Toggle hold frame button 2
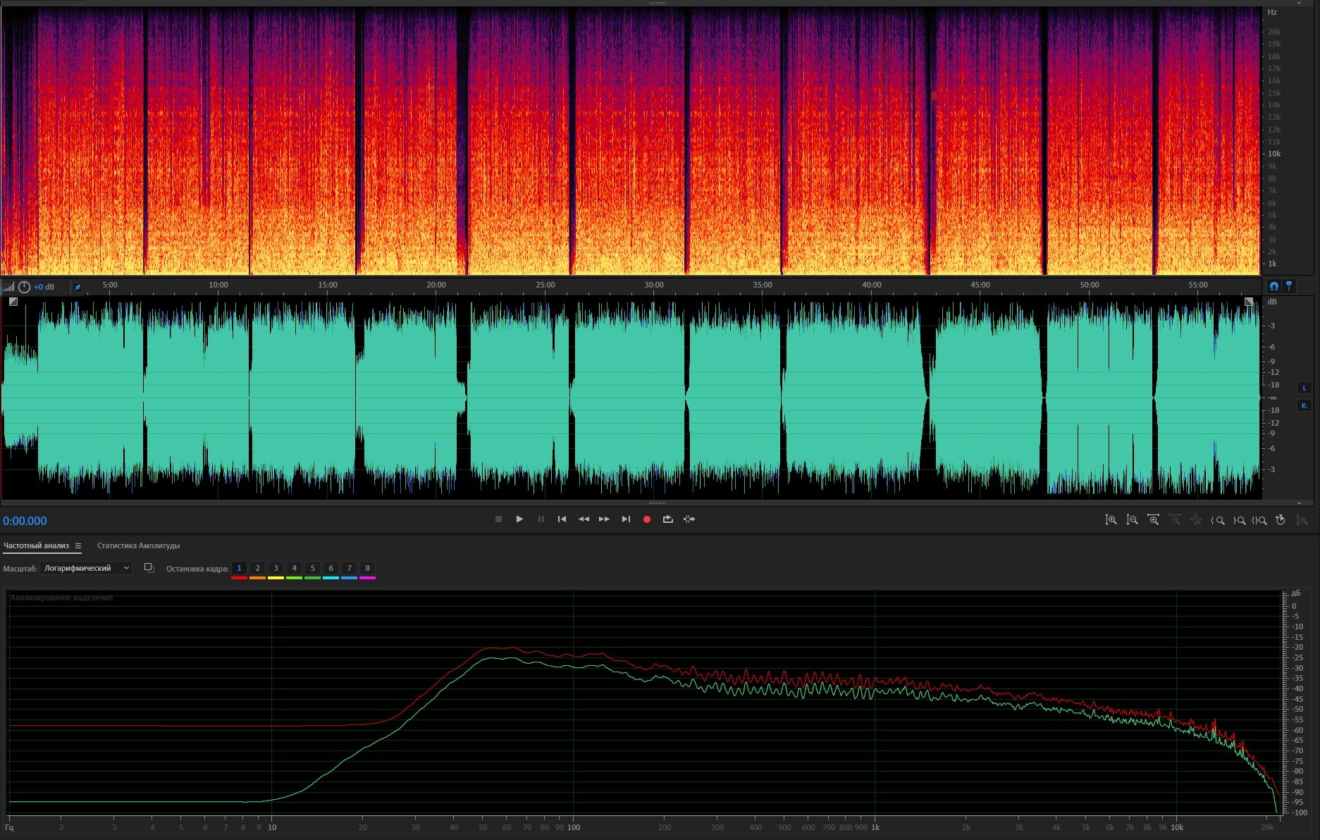Viewport: 1320px width, 840px height. point(257,568)
